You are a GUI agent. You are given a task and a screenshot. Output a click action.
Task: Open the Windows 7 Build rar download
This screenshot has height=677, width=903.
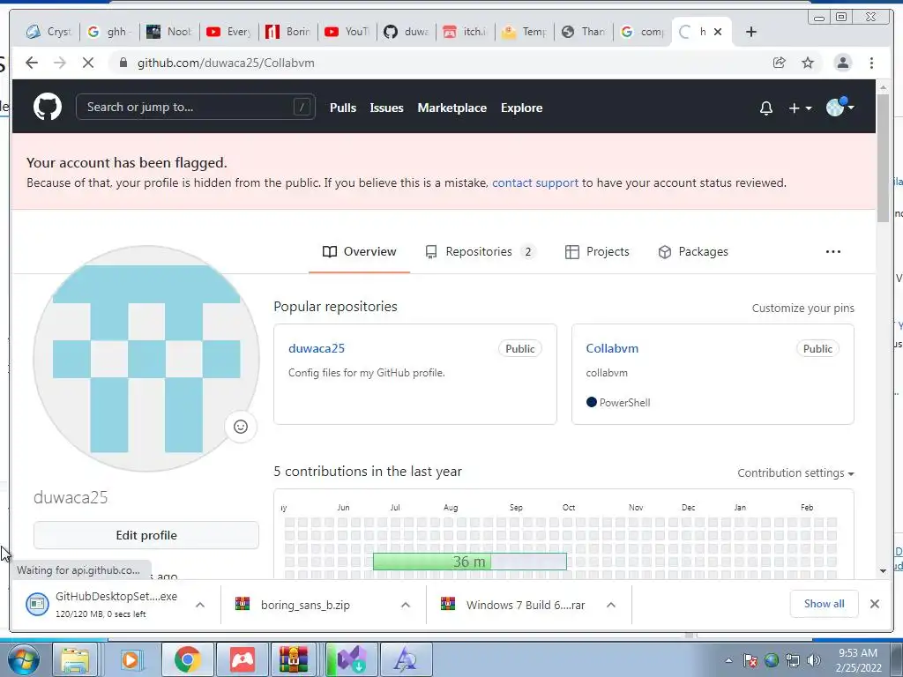point(526,605)
